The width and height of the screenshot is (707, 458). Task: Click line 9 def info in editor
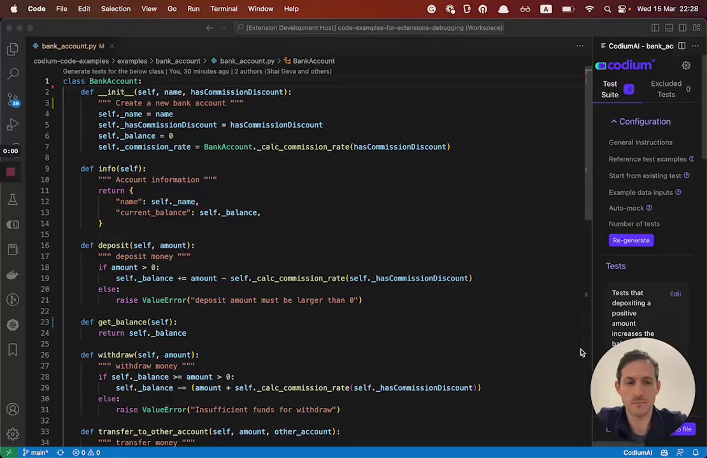click(113, 169)
